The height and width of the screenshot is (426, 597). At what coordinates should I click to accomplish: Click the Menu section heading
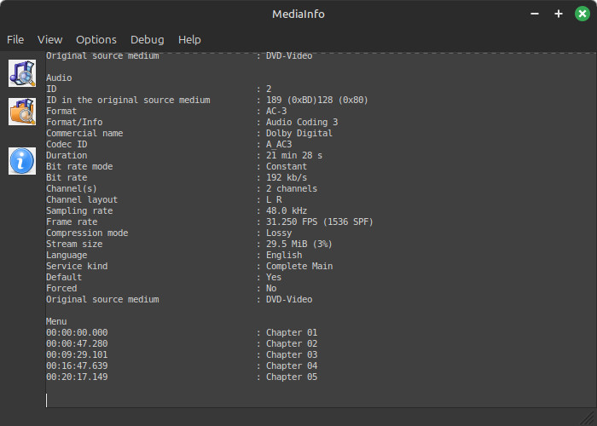(56, 321)
